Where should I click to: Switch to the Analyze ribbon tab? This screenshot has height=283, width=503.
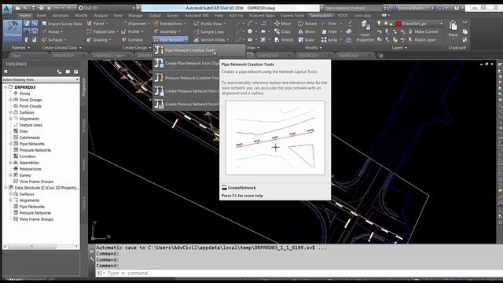coord(101,16)
